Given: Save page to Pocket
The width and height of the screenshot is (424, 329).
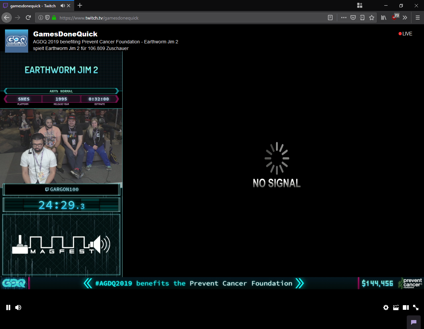Looking at the screenshot, I should (353, 18).
